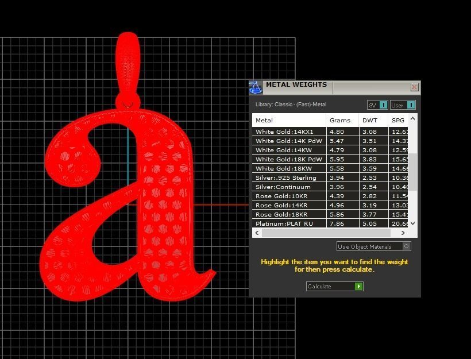
Task: Click the DWT column header
Action: (x=373, y=120)
